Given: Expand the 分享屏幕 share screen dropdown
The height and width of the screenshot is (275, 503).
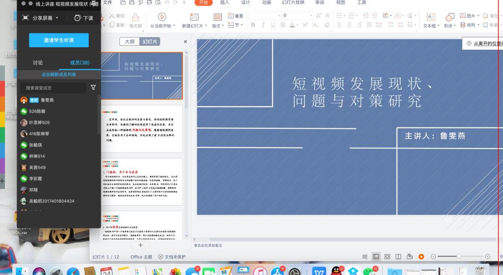Looking at the screenshot, I should coord(57,18).
